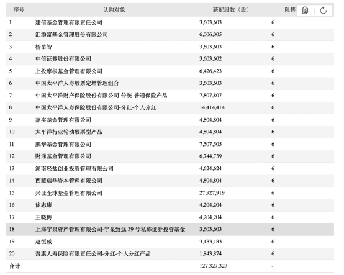344x275 pixels.
Task: Select row 太平洋行业轮动股票型产品
Action: tap(170, 132)
